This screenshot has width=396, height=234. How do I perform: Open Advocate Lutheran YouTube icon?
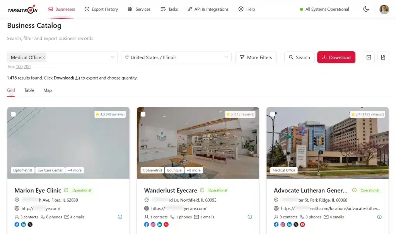[x=302, y=224]
